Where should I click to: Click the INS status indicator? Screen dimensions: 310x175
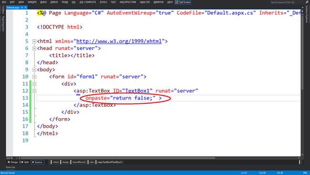coord(305,173)
